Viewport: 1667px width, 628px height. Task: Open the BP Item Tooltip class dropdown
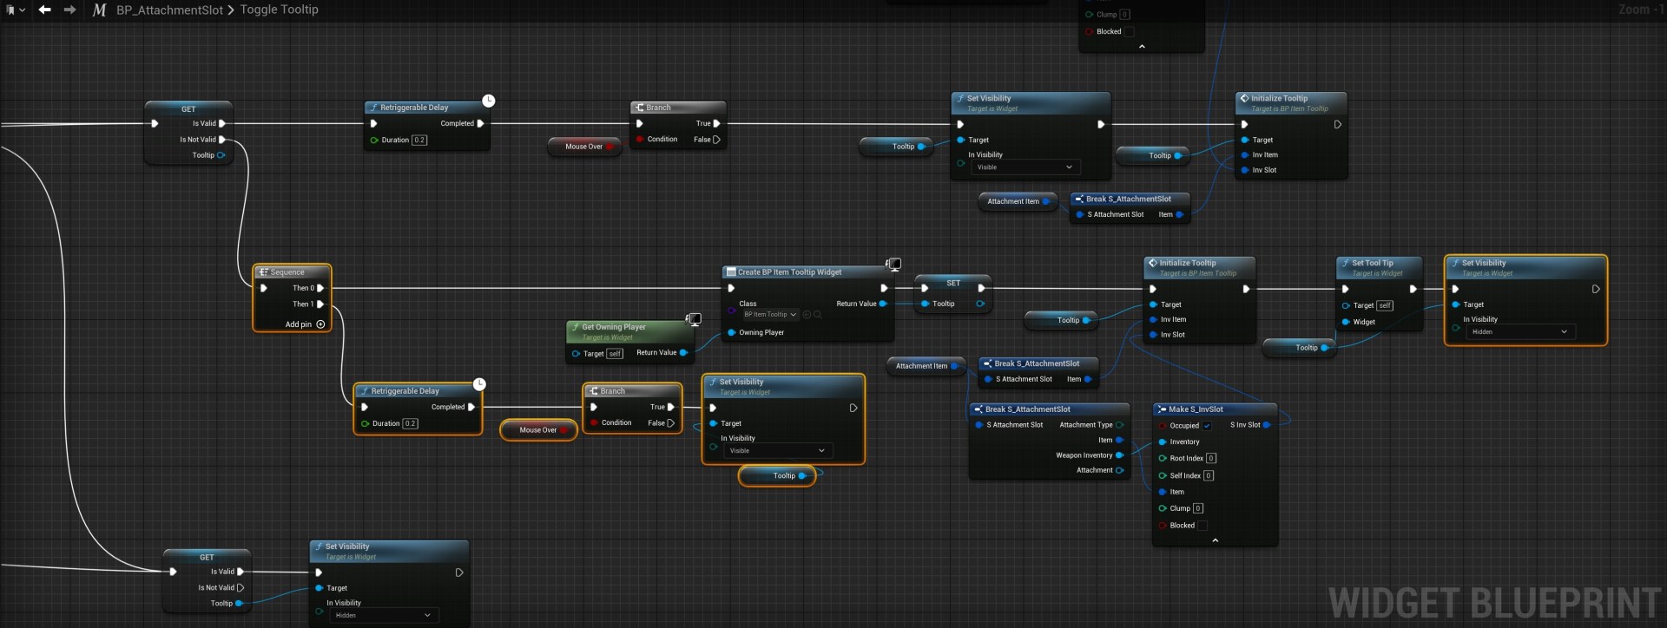[x=769, y=315]
